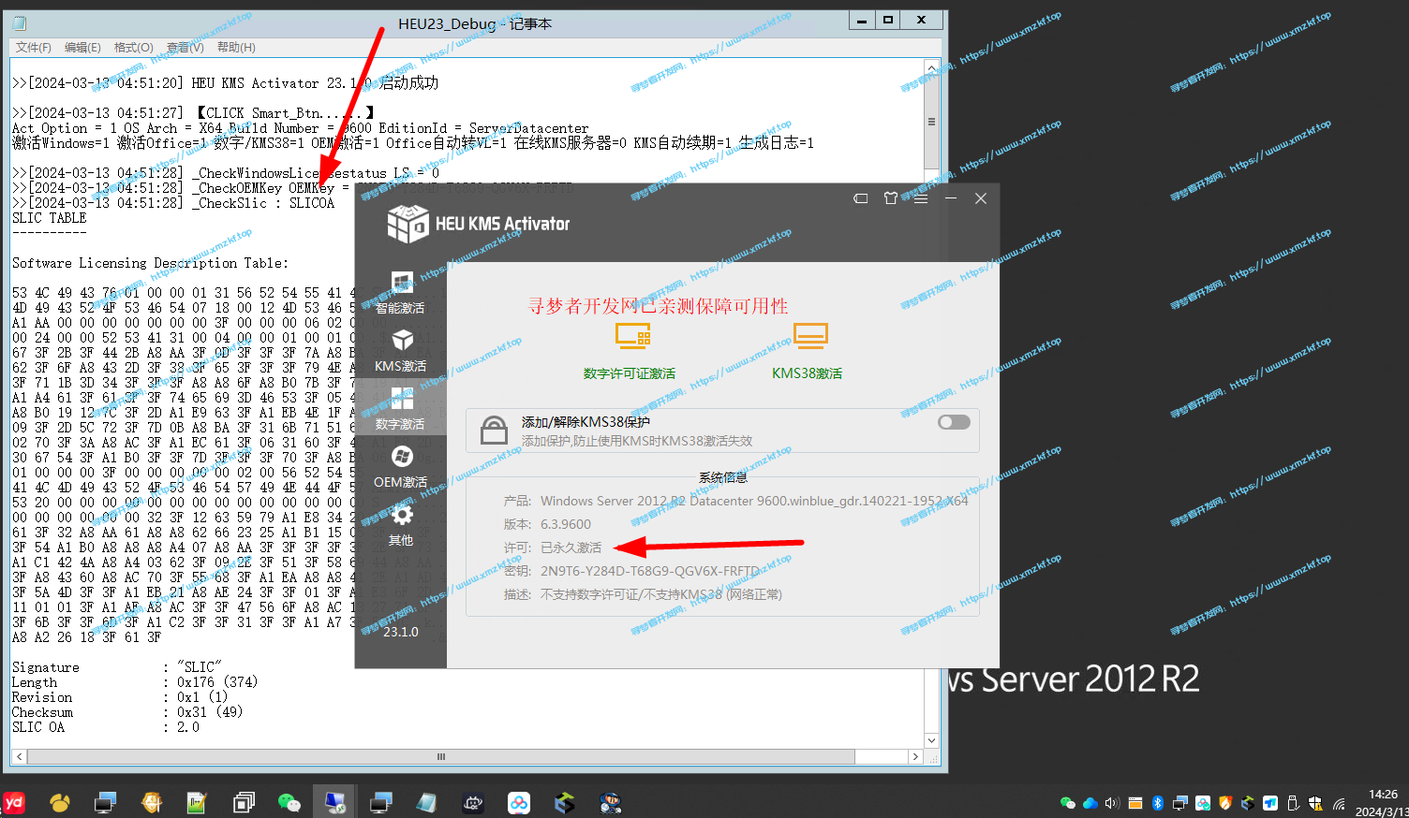Click the 数字许可证激活 monitor icon
1409x818 pixels.
click(x=632, y=336)
